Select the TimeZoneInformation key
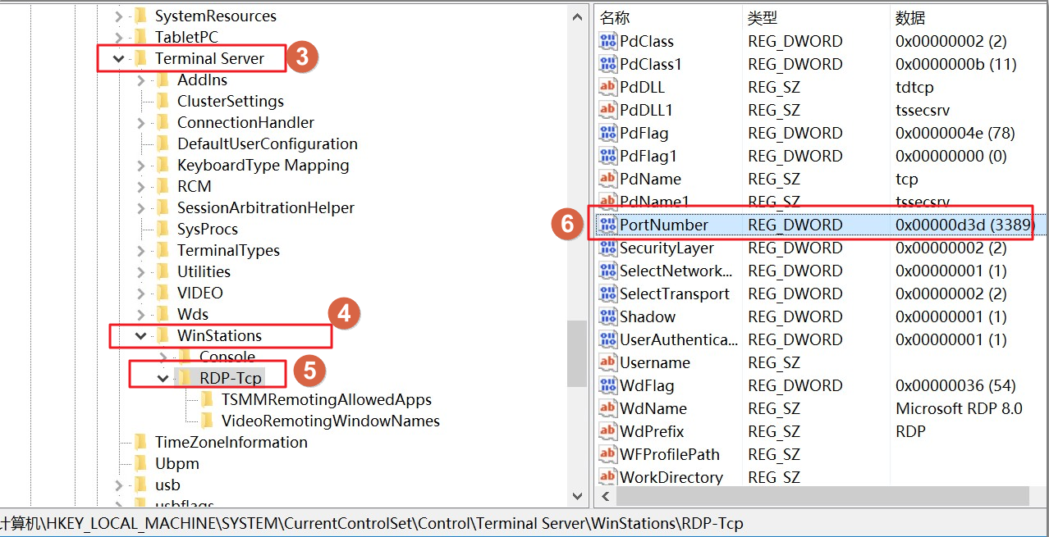1049x537 pixels. tap(231, 442)
